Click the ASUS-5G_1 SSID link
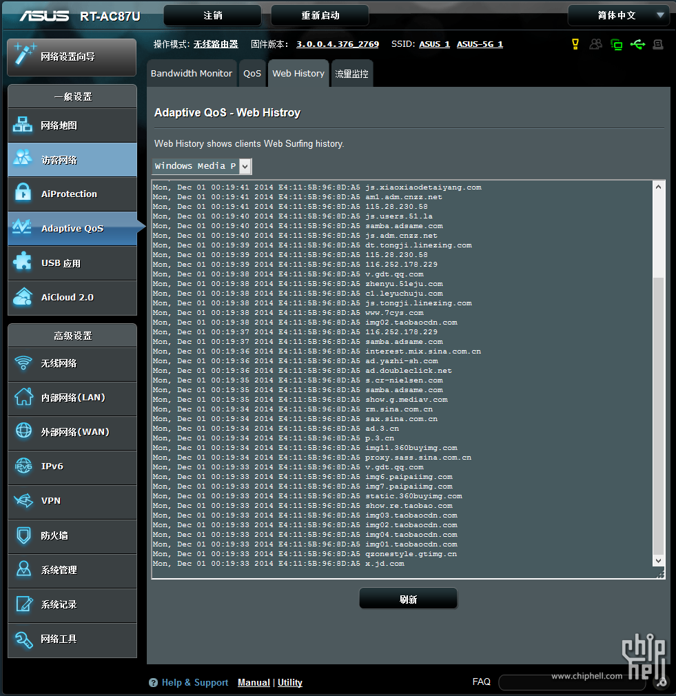Screen dimensions: 676x696 tap(480, 44)
